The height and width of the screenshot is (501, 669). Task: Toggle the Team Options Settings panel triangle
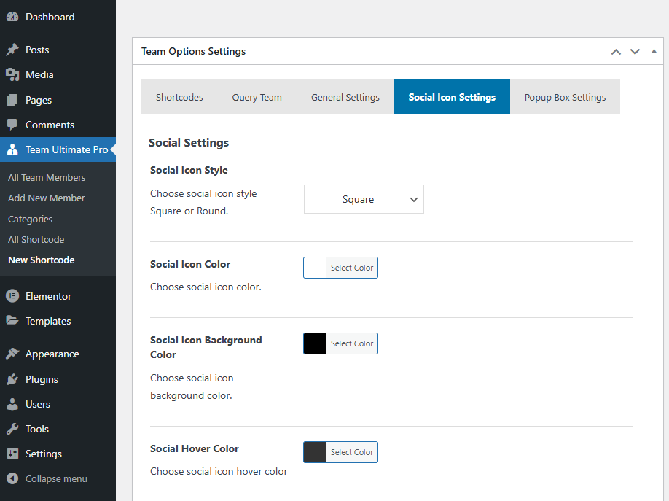click(654, 52)
